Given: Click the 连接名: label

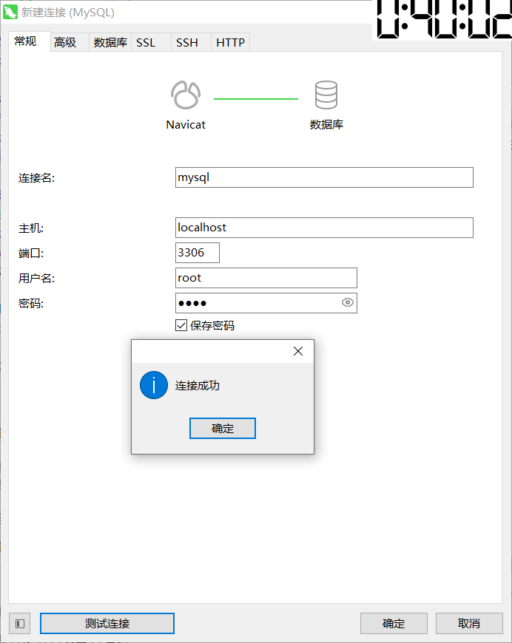Looking at the screenshot, I should (x=36, y=178).
